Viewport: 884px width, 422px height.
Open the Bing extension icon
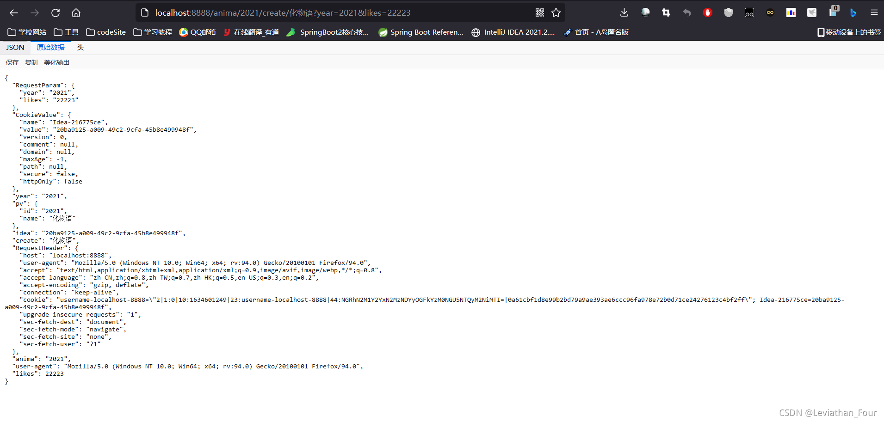click(853, 13)
